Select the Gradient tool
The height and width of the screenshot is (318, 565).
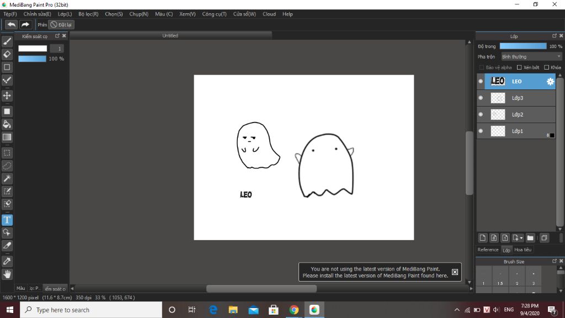click(x=7, y=137)
